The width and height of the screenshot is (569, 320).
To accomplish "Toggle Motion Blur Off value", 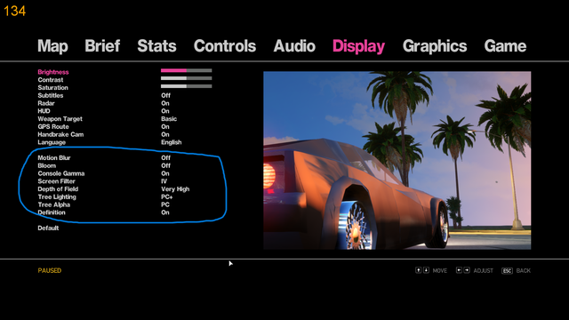I will (166, 158).
